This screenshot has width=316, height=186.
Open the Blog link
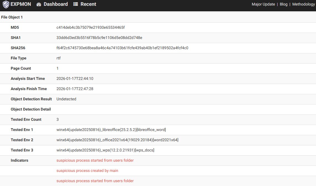click(x=284, y=4)
